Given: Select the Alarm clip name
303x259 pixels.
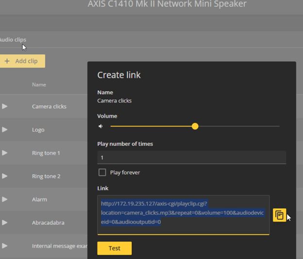Looking at the screenshot, I should pos(39,199).
